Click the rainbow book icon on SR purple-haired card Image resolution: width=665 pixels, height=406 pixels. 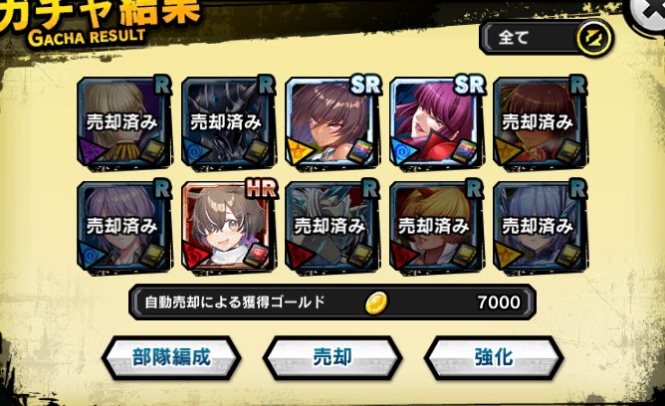click(x=464, y=151)
